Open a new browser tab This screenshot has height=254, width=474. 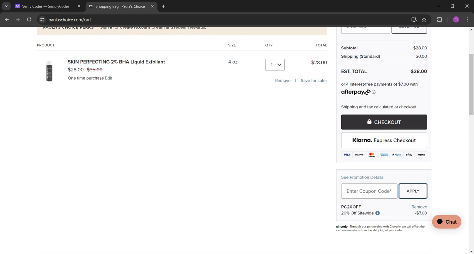tap(163, 6)
